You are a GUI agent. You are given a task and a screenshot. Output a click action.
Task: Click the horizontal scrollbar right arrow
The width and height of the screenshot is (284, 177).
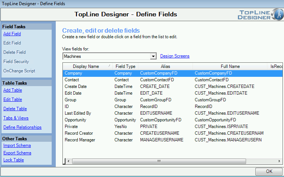279,161
